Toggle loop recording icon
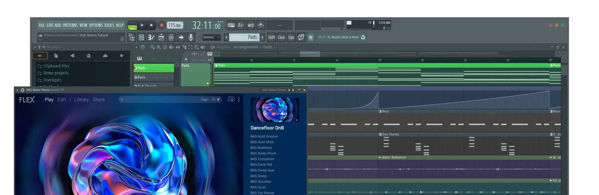 251,25
